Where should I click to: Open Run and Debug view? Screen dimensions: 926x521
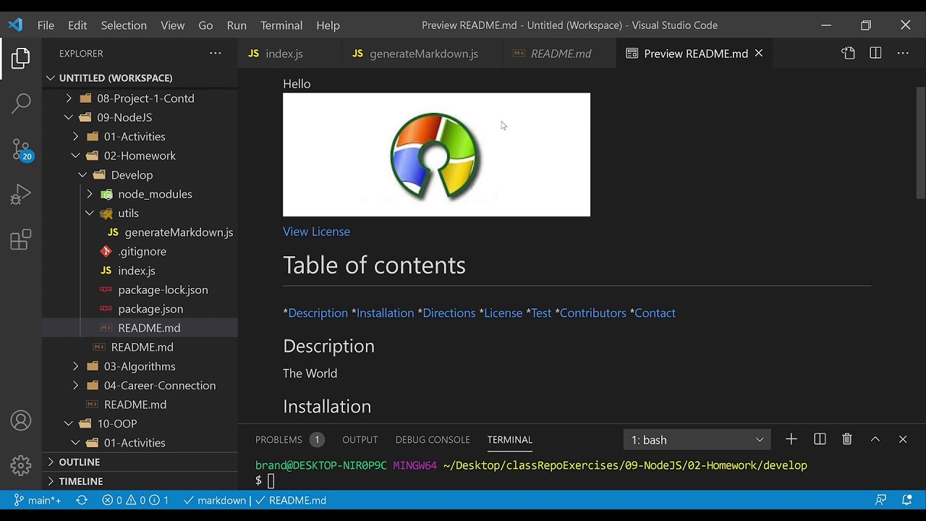click(21, 195)
